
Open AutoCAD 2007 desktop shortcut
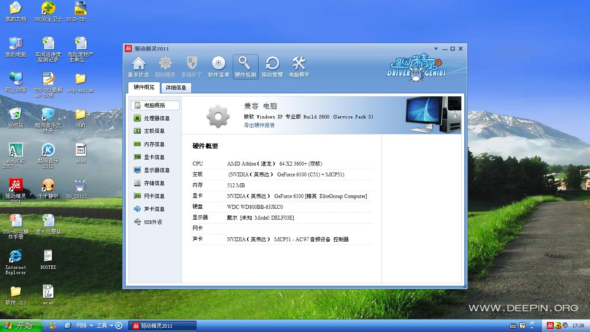point(16,156)
